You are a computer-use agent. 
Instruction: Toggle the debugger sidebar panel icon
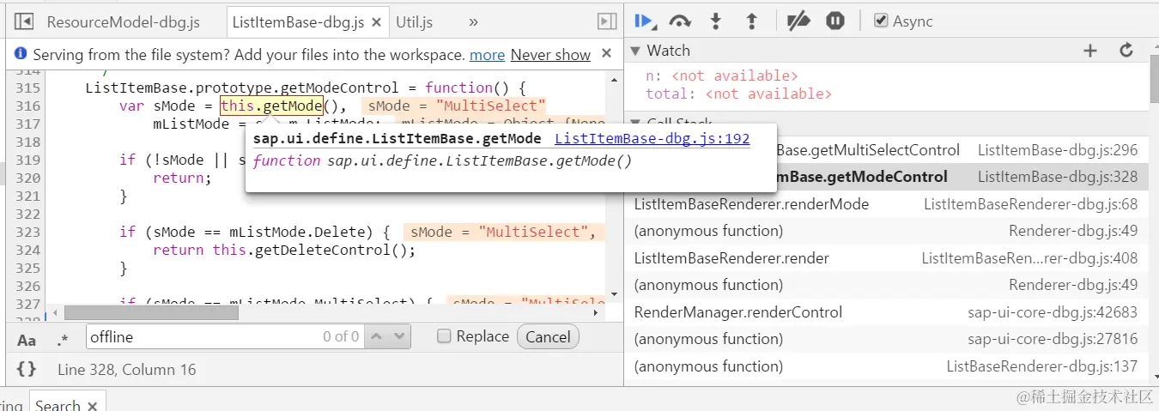tap(606, 21)
